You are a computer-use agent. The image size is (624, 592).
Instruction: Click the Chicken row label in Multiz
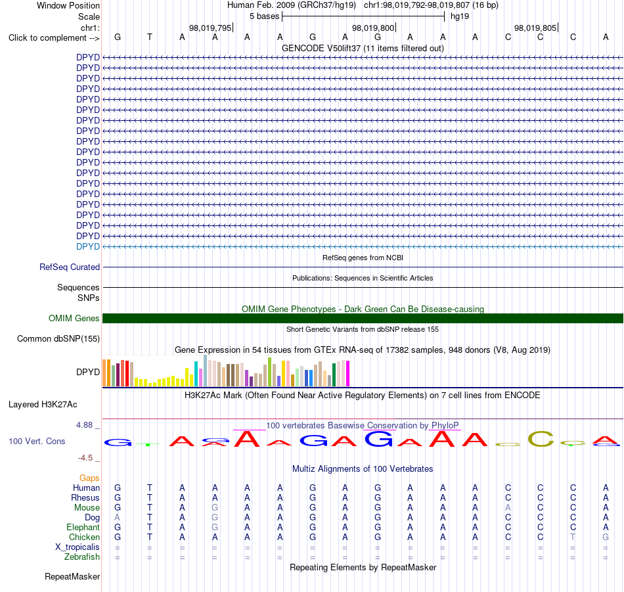(84, 537)
